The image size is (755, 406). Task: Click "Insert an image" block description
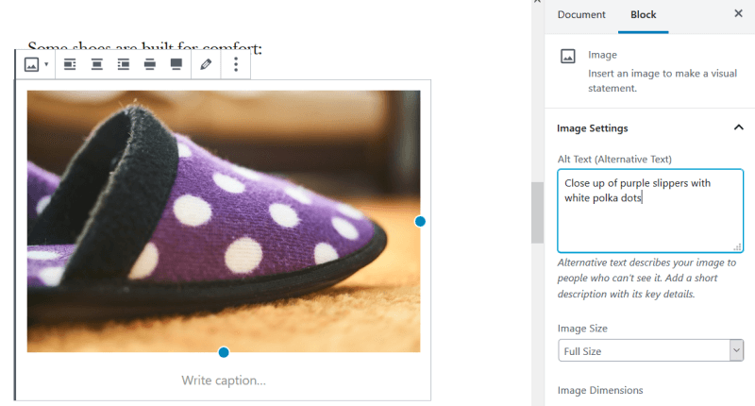click(x=663, y=80)
